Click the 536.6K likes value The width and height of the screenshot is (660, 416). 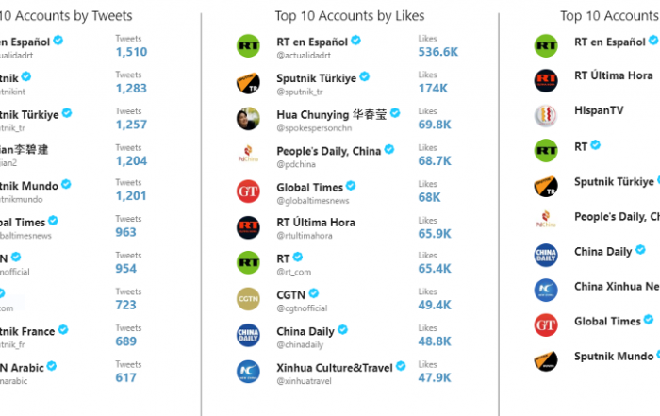tap(437, 52)
